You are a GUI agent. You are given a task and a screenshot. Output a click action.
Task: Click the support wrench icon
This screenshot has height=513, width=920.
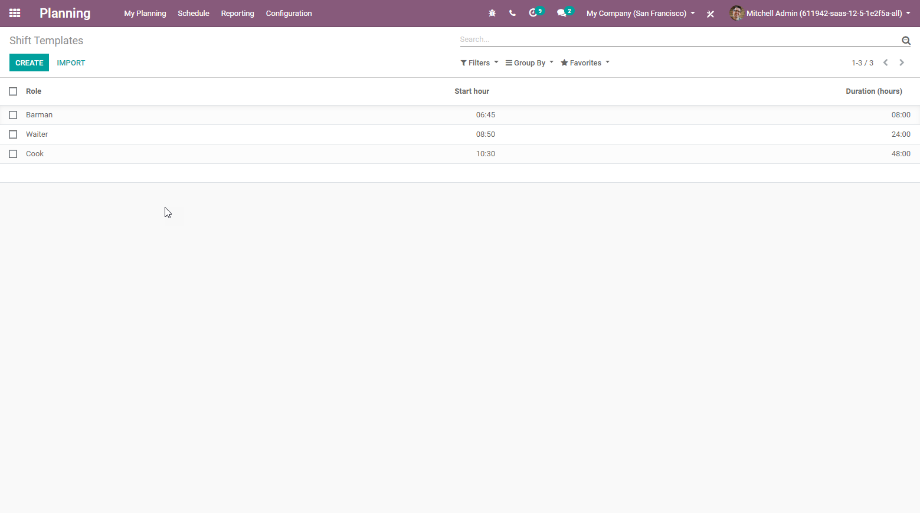pos(711,13)
